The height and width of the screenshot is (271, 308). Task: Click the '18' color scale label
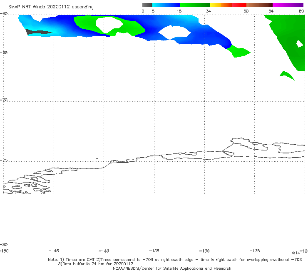tap(179, 11)
